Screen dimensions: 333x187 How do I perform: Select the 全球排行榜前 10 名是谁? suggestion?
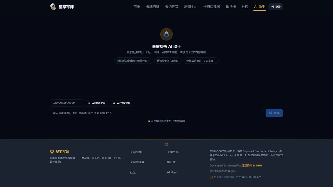pyautogui.click(x=201, y=61)
